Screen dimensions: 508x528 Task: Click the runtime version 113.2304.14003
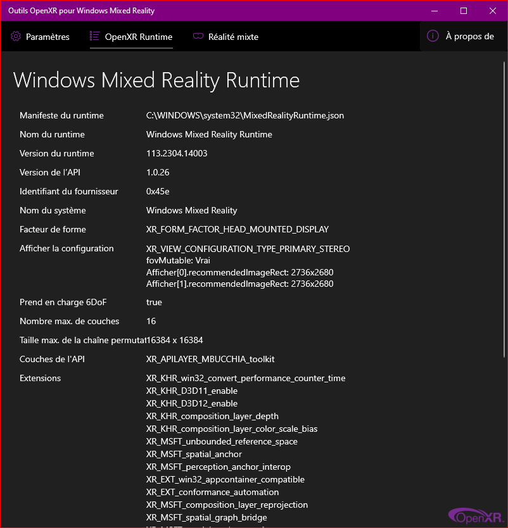coord(177,154)
